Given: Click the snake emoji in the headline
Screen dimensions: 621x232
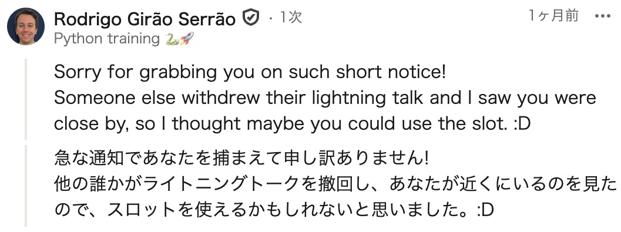Looking at the screenshot, I should 172,39.
